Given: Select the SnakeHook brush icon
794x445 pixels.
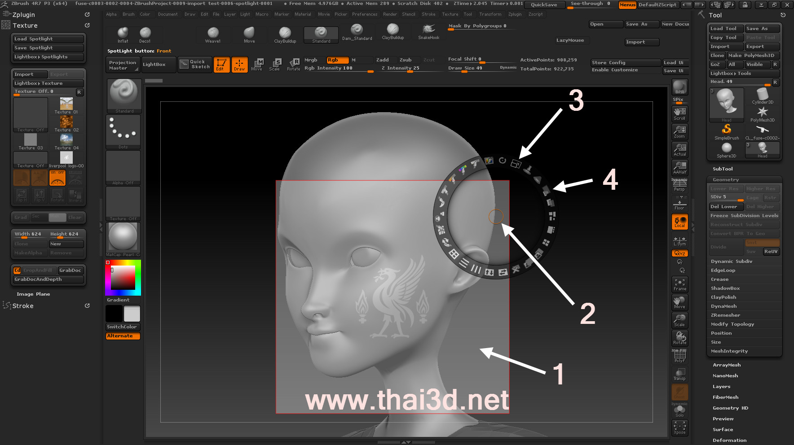Looking at the screenshot, I should point(428,31).
